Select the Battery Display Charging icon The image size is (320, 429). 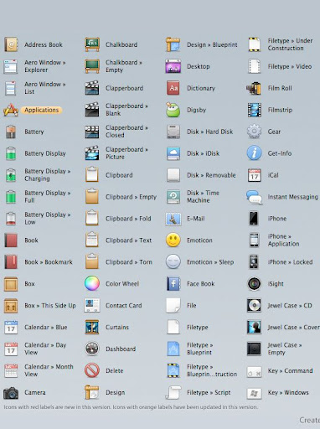tap(11, 175)
